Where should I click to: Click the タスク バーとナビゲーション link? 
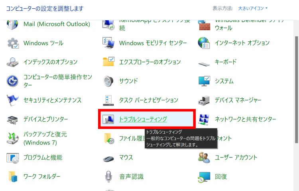(x=149, y=100)
